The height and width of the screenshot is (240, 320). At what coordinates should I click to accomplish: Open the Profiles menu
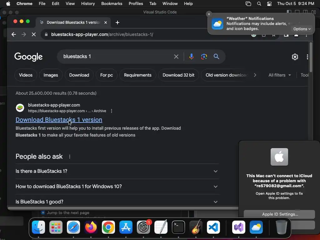click(x=136, y=4)
